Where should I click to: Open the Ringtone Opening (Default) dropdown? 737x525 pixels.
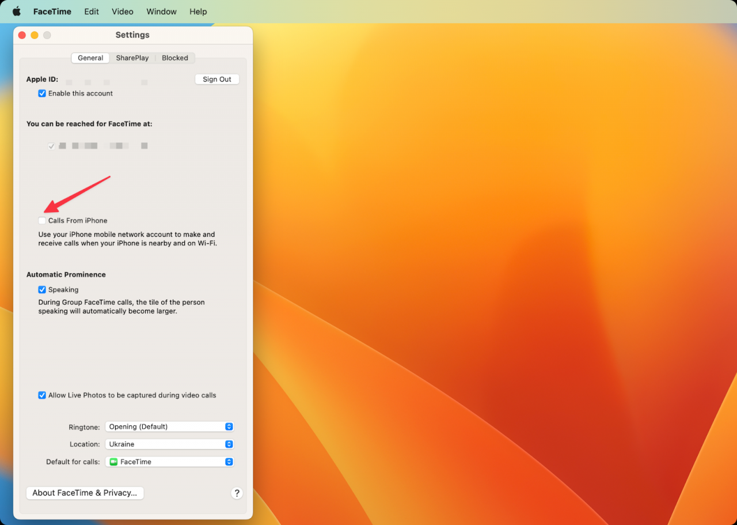[x=169, y=427]
